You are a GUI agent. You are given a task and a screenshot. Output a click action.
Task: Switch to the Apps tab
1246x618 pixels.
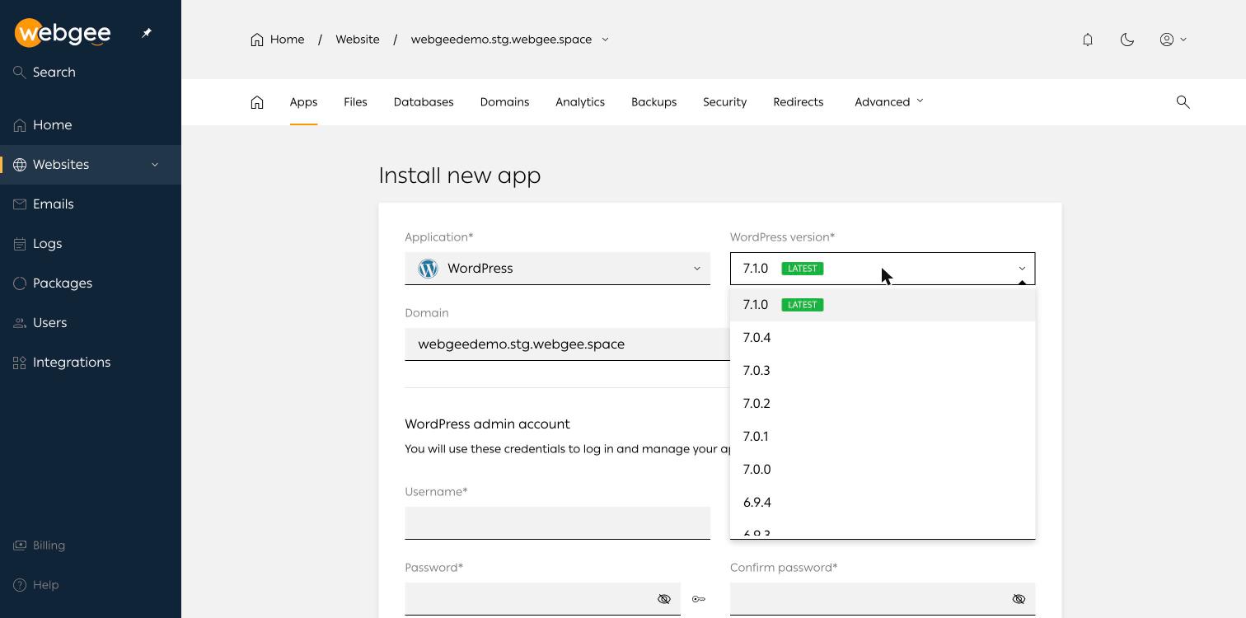[303, 102]
